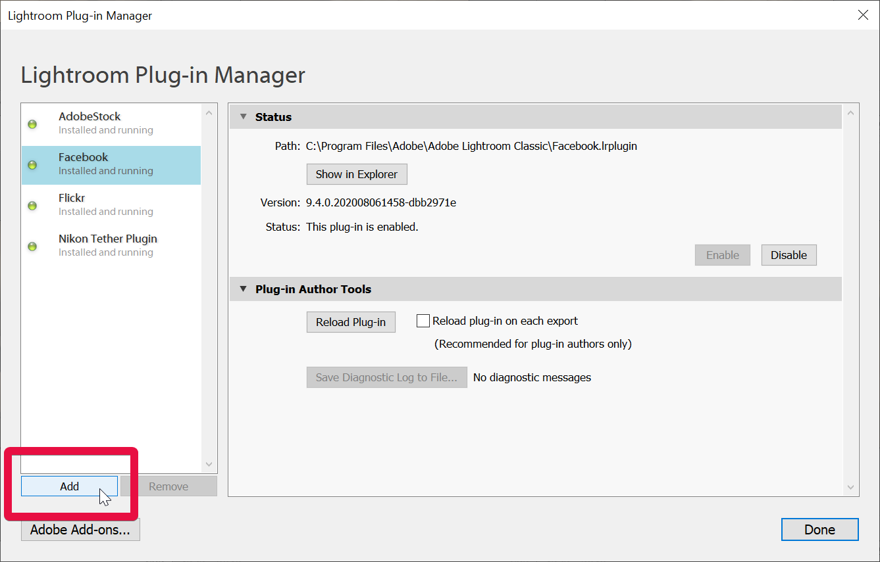The width and height of the screenshot is (880, 562).
Task: Open Adobe Add-ons
Action: [80, 530]
